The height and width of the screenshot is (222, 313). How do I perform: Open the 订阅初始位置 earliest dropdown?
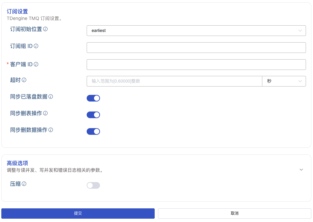196,31
